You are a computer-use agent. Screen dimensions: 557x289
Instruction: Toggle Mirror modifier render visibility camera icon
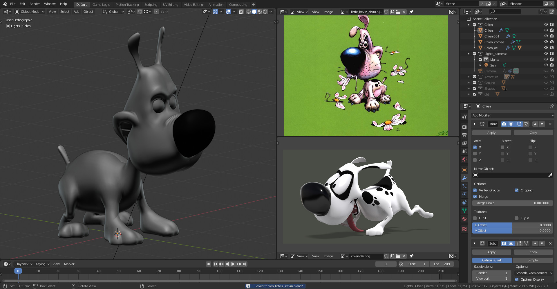coord(504,124)
